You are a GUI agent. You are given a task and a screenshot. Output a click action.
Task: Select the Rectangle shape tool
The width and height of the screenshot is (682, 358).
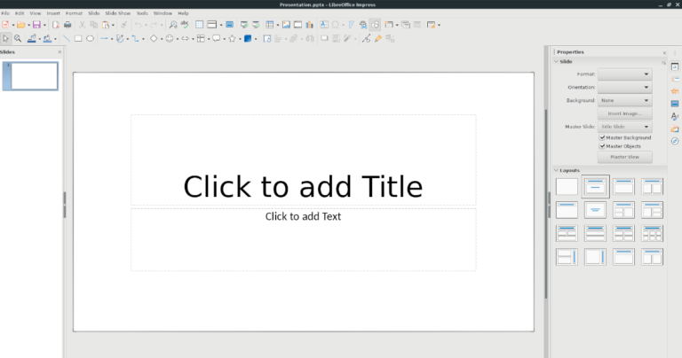point(78,39)
